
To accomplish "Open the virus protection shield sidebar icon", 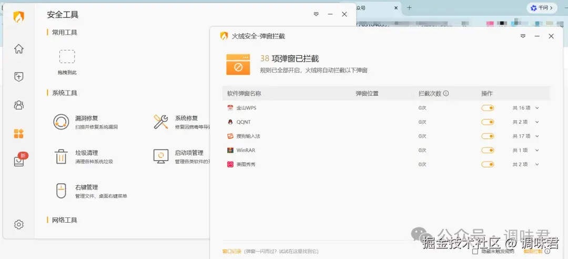I will [19, 76].
